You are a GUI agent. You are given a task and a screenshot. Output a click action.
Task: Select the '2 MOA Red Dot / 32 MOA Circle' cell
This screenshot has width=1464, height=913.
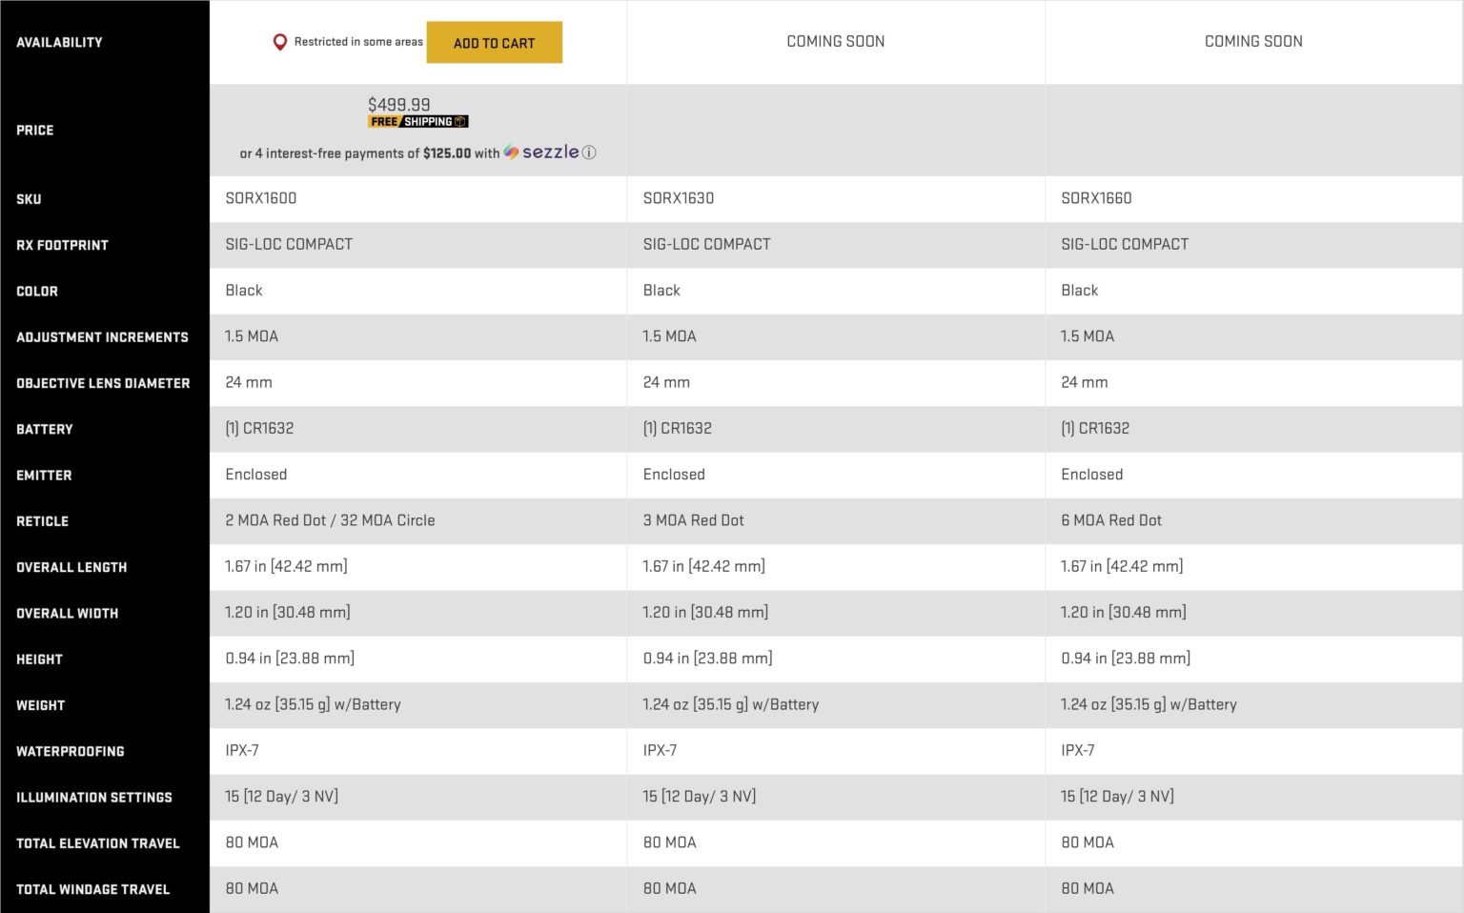click(330, 520)
